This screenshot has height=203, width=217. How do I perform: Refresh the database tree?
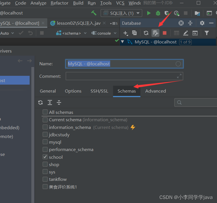coord(146,33)
